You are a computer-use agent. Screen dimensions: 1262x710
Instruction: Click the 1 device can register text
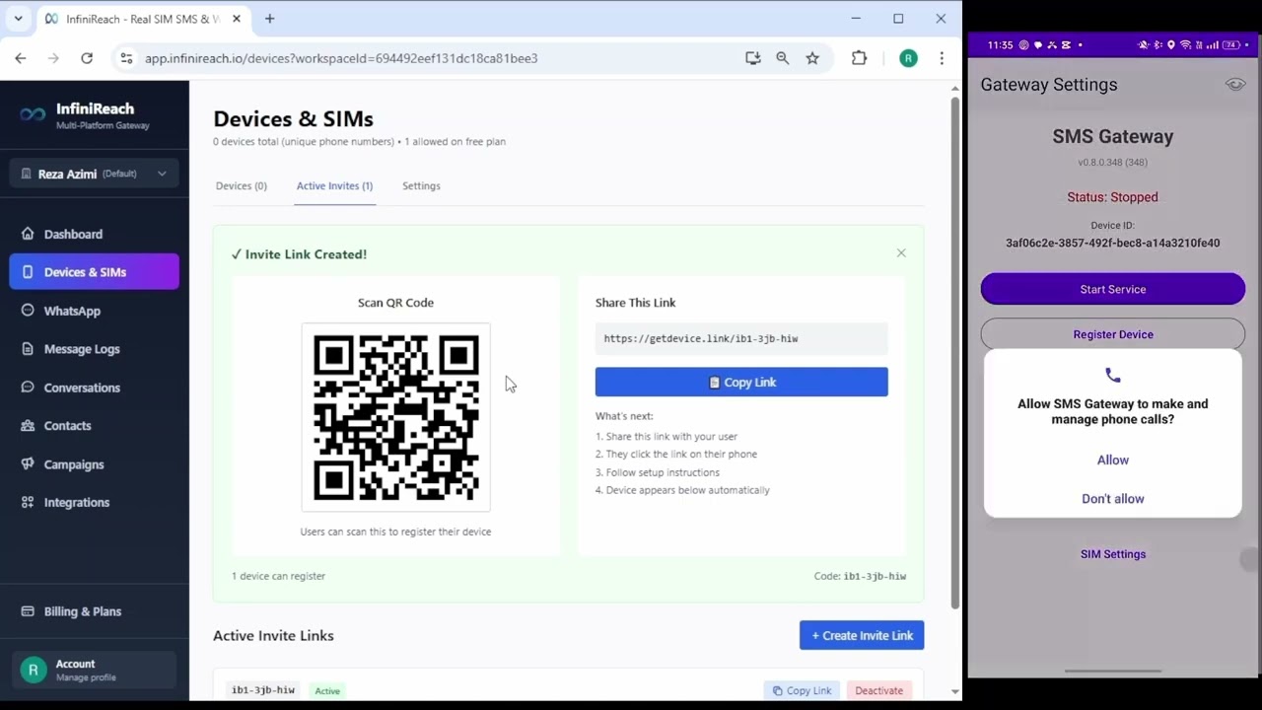pyautogui.click(x=278, y=576)
